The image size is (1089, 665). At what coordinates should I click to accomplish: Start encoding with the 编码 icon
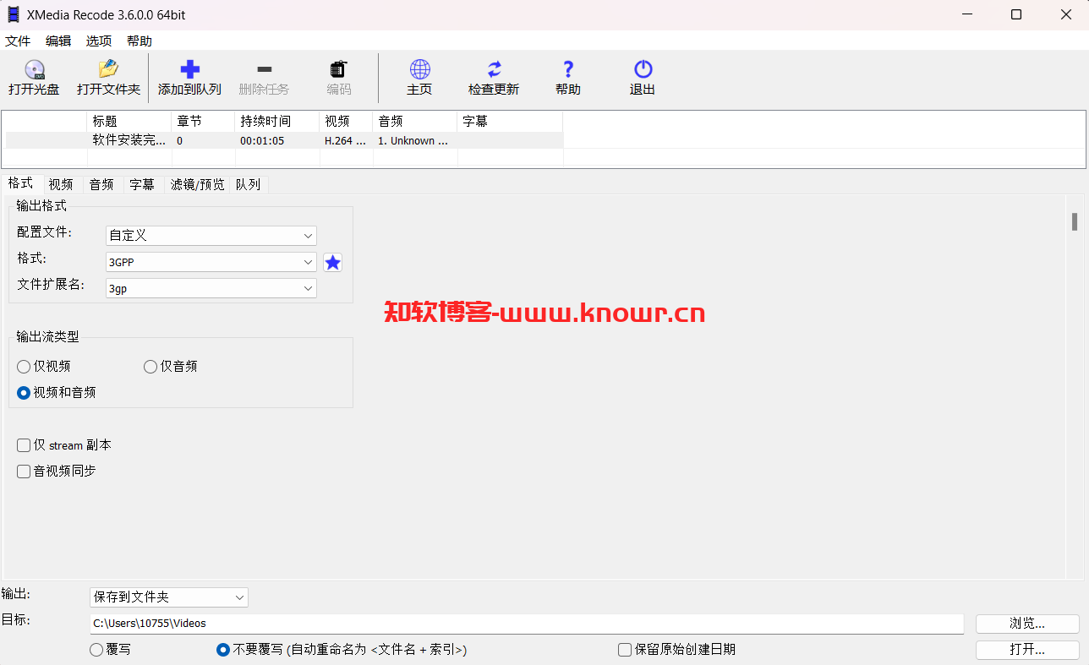pyautogui.click(x=339, y=70)
